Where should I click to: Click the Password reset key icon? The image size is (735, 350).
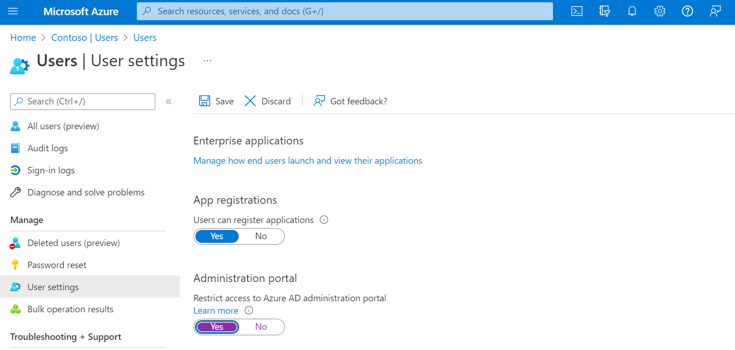(15, 265)
